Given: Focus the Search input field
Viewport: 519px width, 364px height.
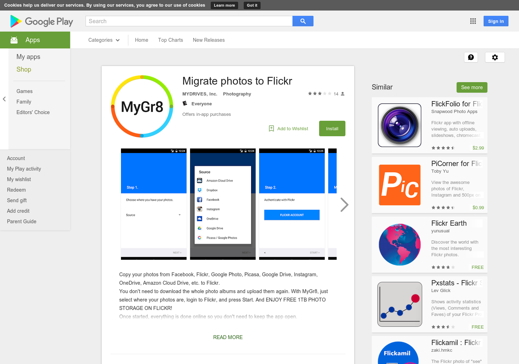Looking at the screenshot, I should [x=189, y=21].
